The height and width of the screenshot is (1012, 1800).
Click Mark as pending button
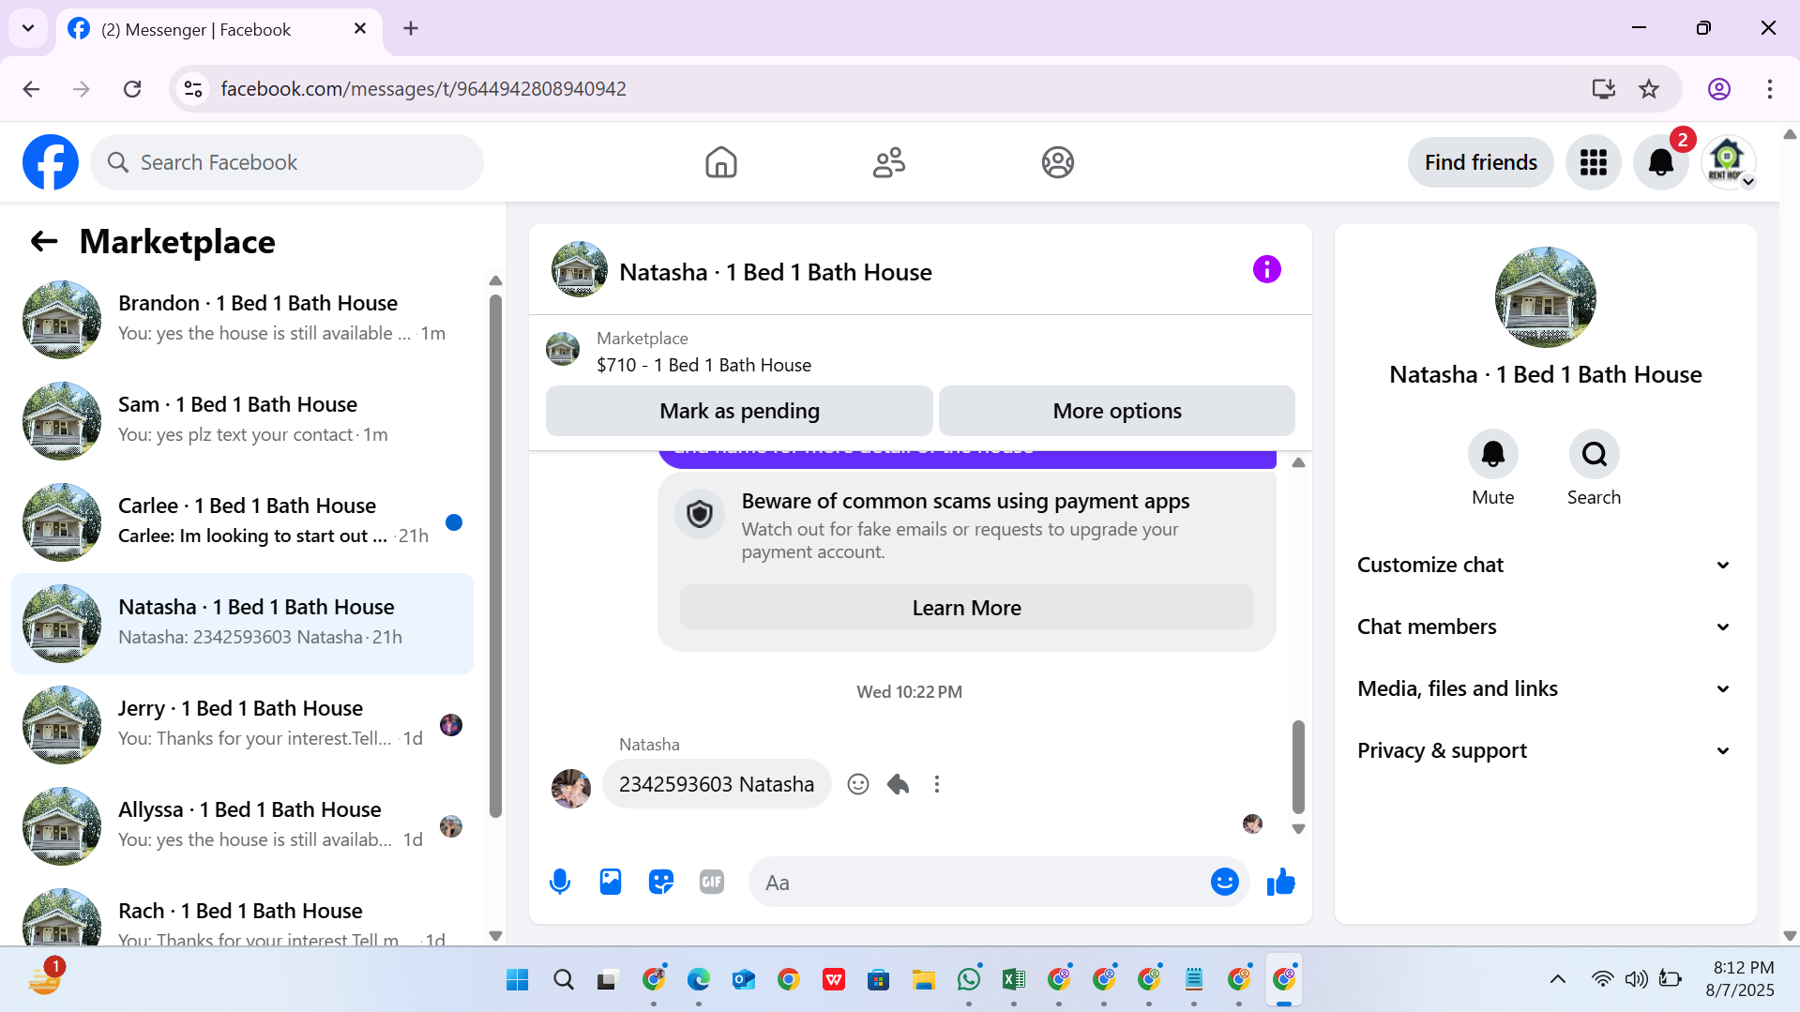coord(739,411)
